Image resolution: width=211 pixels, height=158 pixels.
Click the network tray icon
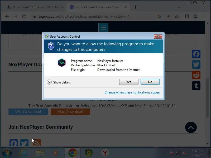click(x=178, y=153)
